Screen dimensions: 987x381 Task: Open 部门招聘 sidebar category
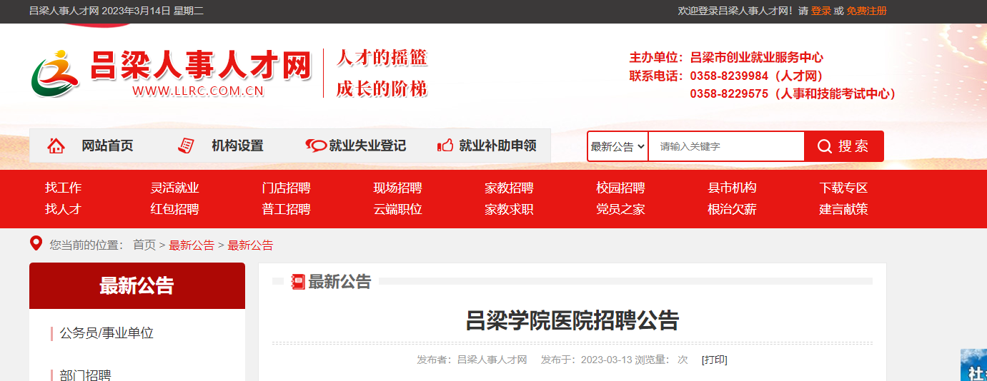(86, 375)
